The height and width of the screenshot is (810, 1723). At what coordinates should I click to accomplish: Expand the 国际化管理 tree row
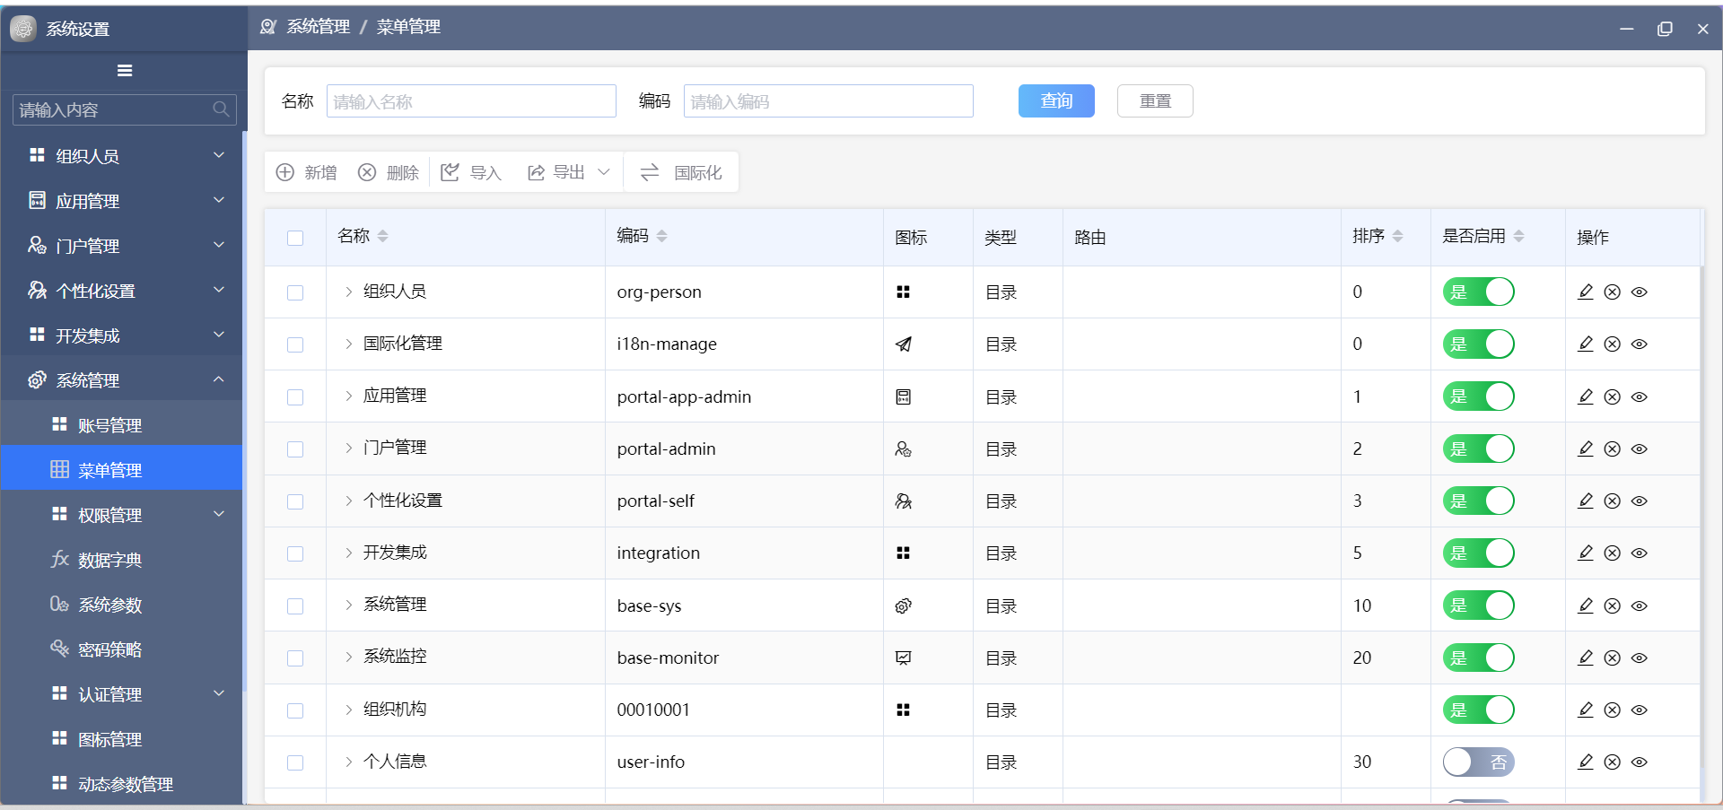point(349,344)
